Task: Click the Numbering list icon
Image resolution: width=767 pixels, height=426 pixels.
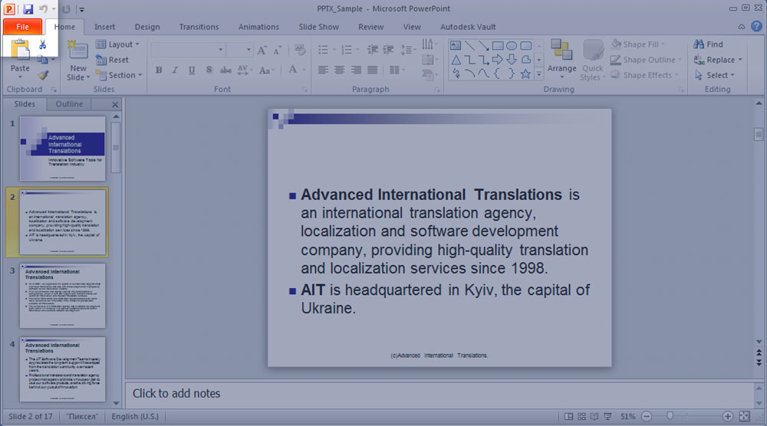Action: [x=347, y=50]
